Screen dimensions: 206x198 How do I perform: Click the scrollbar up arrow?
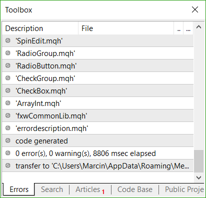tap(198, 27)
